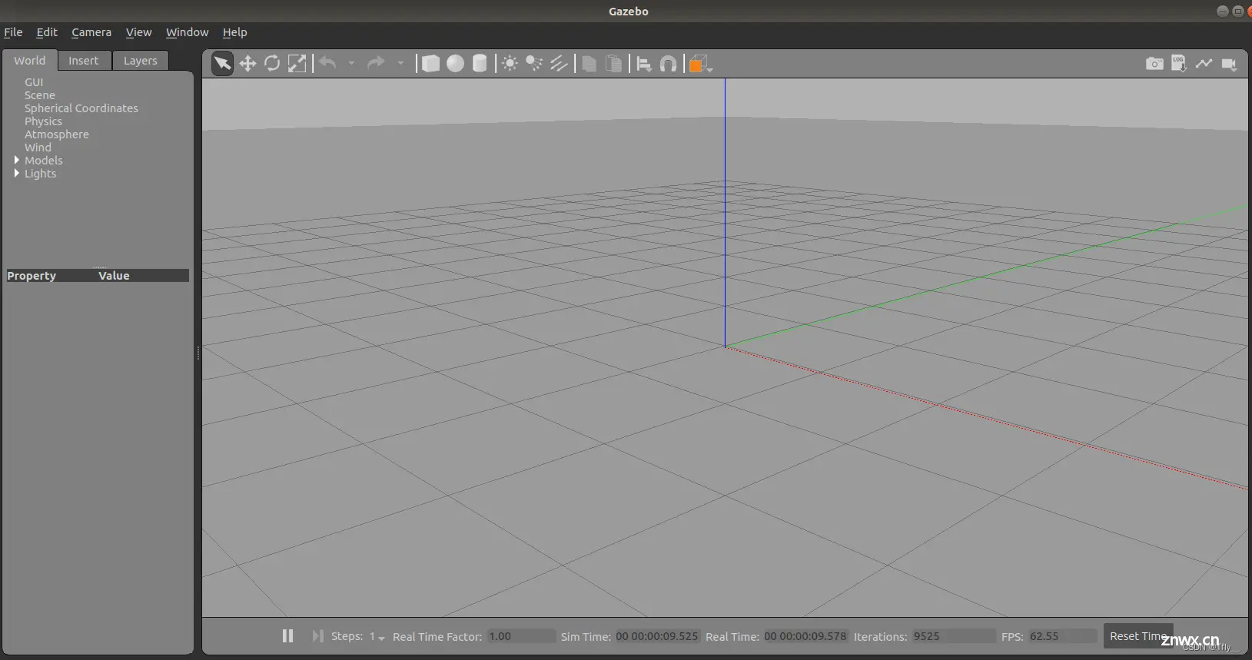Open the View menu
The width and height of the screenshot is (1252, 660).
pyautogui.click(x=138, y=32)
